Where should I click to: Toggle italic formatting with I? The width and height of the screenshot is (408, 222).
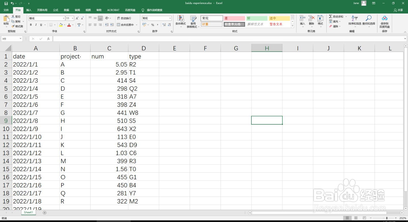pos(36,25)
